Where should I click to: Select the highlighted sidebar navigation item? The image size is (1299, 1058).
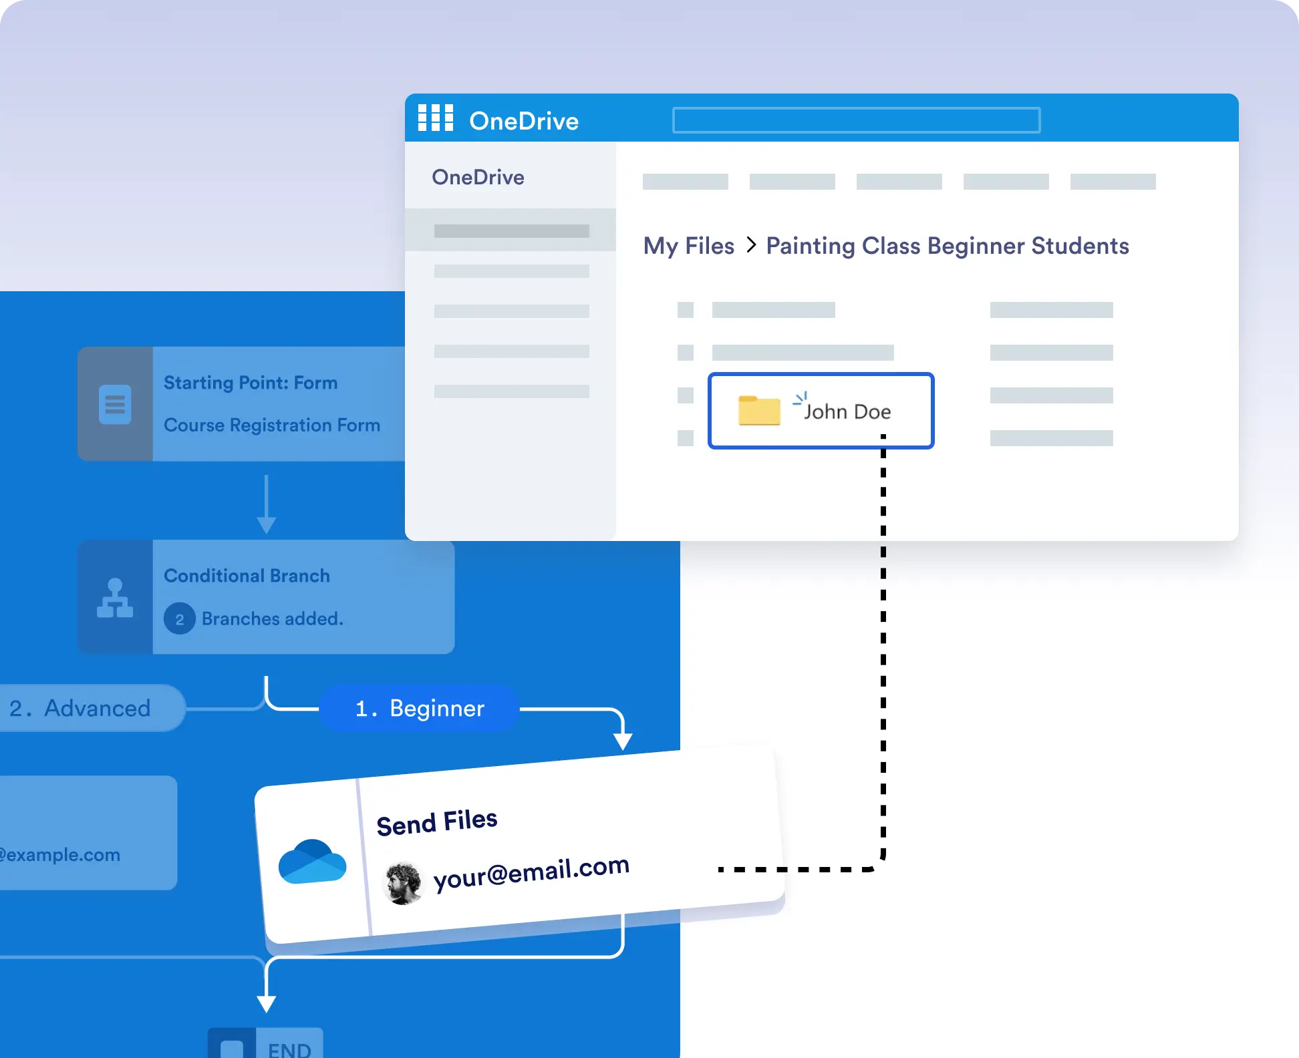(x=511, y=230)
